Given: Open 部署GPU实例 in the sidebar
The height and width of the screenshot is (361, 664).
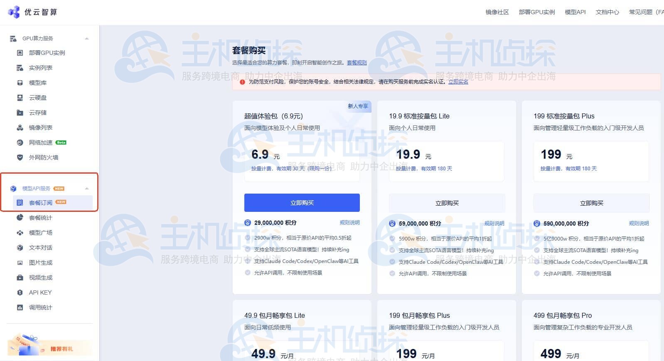Looking at the screenshot, I should [x=47, y=53].
